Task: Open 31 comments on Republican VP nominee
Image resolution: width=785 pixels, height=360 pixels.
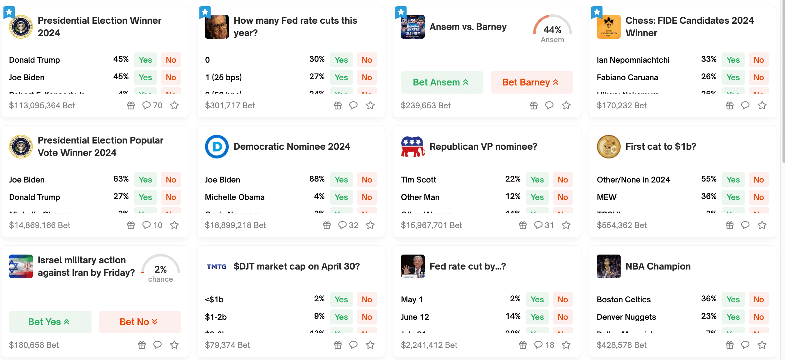Action: point(544,225)
